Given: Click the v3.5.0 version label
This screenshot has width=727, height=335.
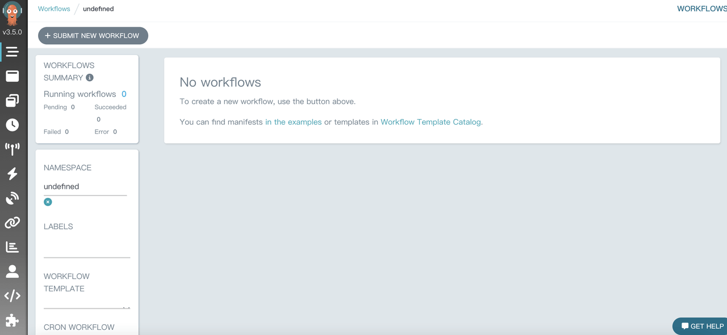Looking at the screenshot, I should 12,32.
